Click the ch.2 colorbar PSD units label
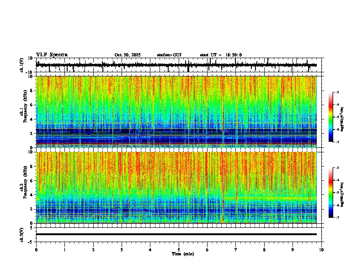Screen dimensions: 362x280 342,194
